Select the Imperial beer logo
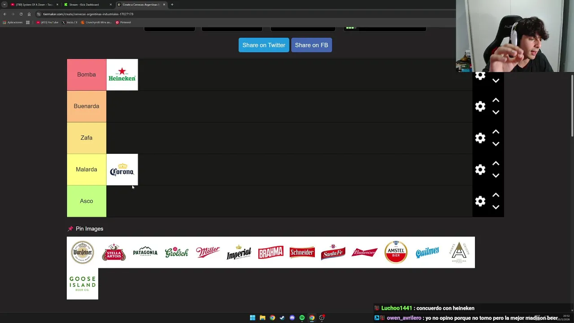Screen dimensions: 574x323 coord(239,252)
